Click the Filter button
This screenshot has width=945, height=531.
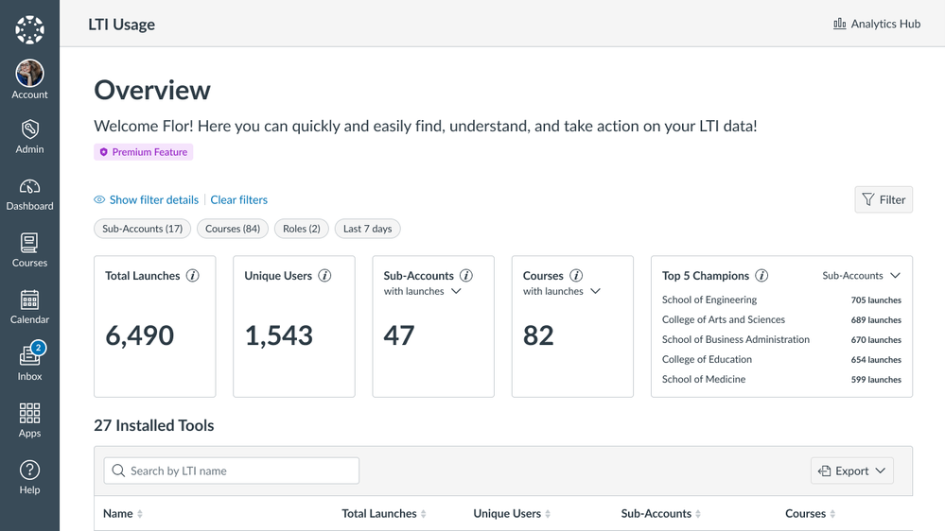pyautogui.click(x=883, y=199)
